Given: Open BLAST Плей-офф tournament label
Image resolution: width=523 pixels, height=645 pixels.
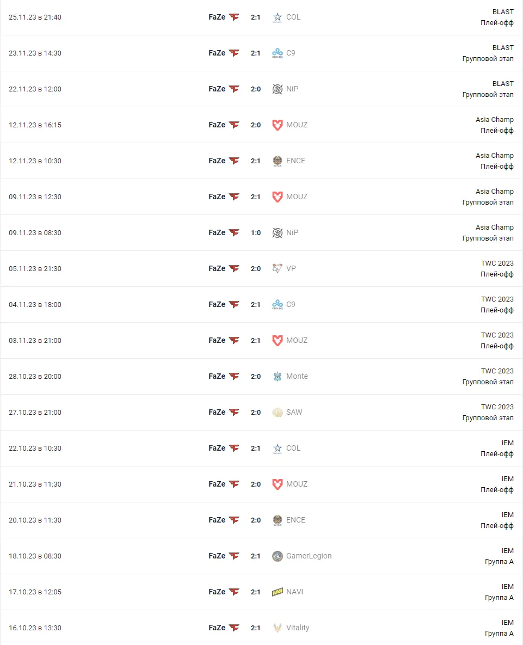Looking at the screenshot, I should pos(497,17).
